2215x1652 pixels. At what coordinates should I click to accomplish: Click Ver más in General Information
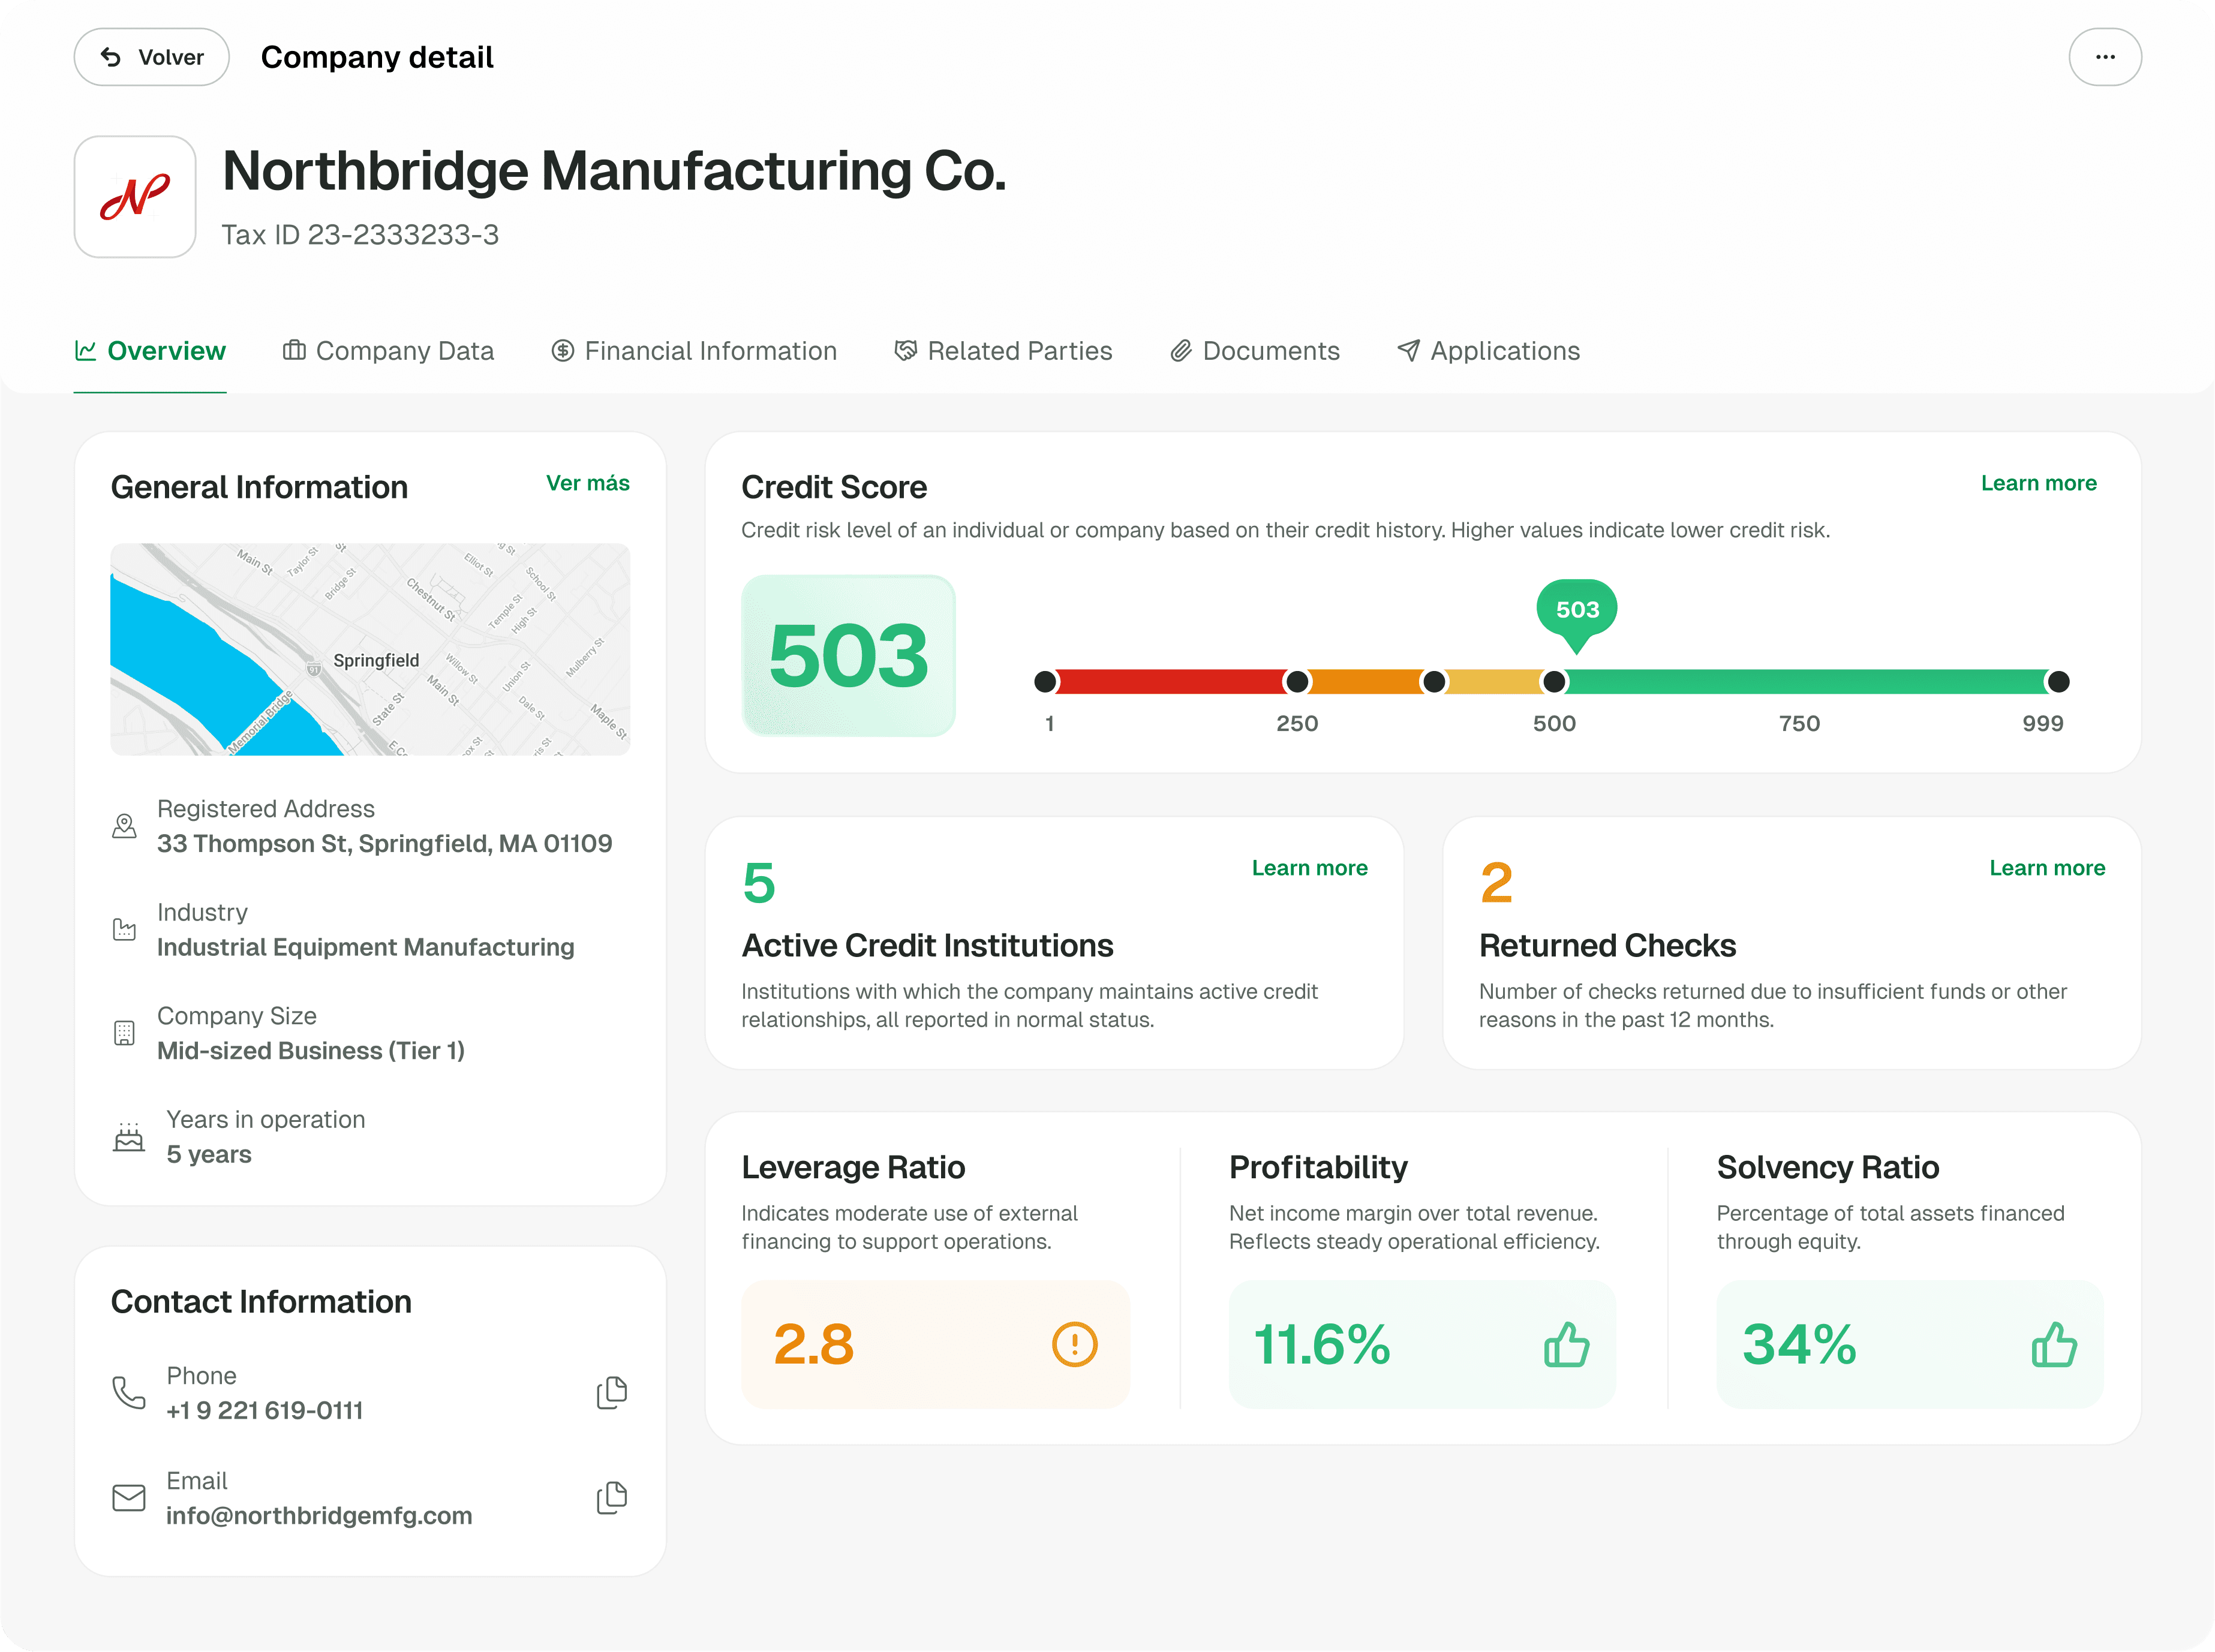[x=587, y=483]
